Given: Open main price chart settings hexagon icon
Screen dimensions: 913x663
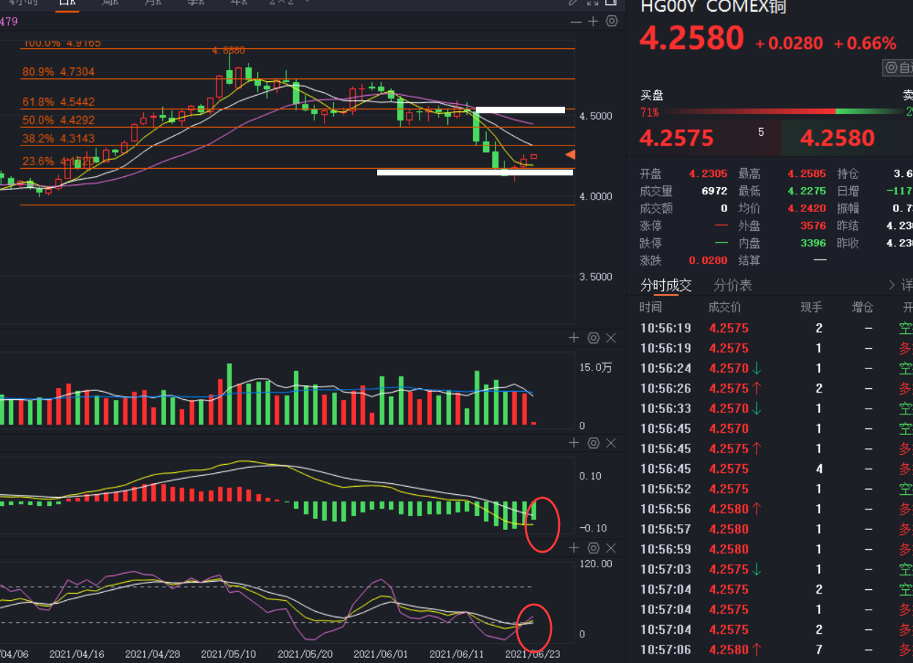Looking at the screenshot, I should 612,21.
